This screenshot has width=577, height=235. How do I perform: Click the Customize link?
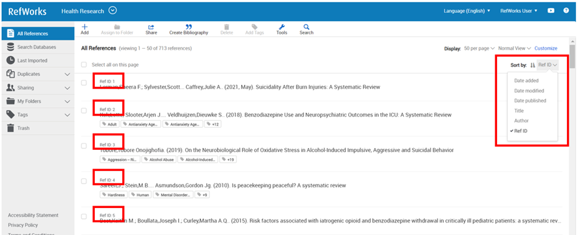tap(546, 48)
